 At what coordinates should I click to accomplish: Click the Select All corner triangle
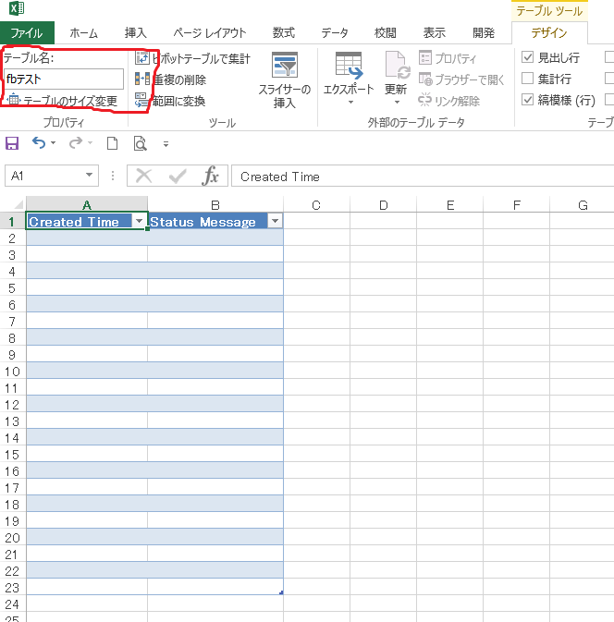[18, 204]
